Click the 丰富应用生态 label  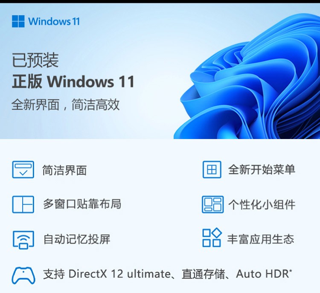(x=261, y=239)
